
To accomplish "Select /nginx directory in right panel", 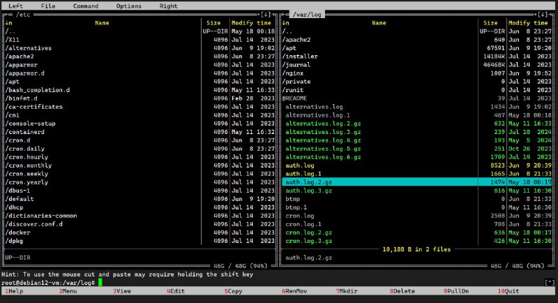I will (379, 73).
